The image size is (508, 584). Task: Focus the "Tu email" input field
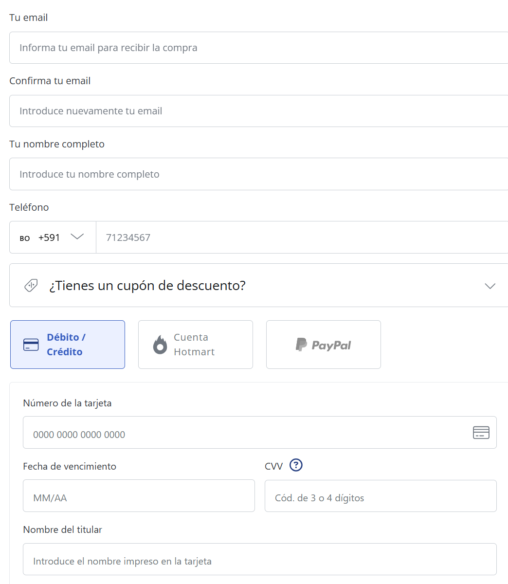258,48
